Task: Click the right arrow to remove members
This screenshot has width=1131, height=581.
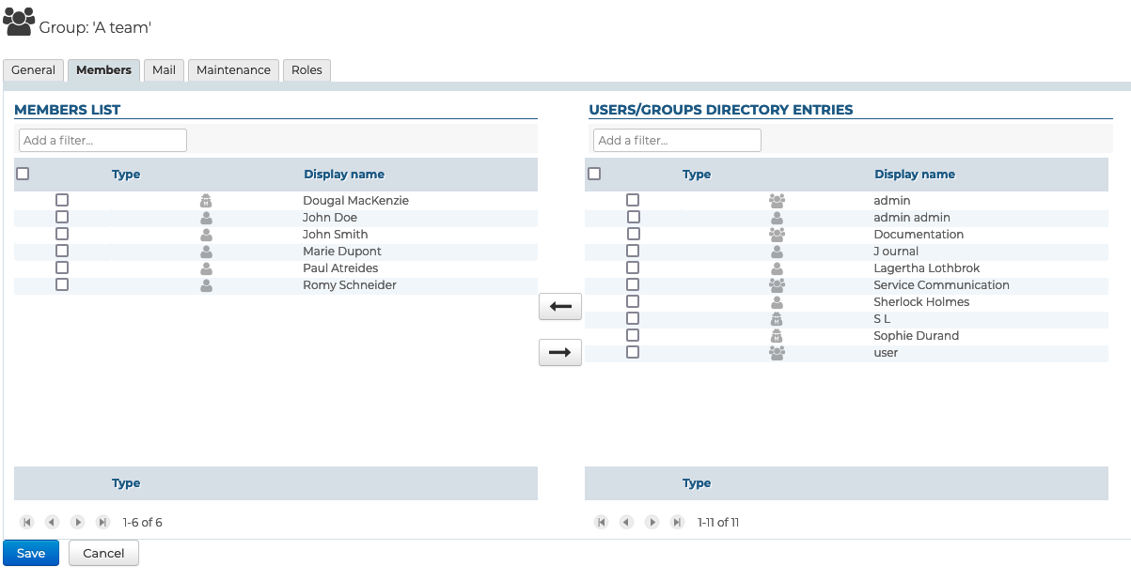Action: [x=559, y=353]
